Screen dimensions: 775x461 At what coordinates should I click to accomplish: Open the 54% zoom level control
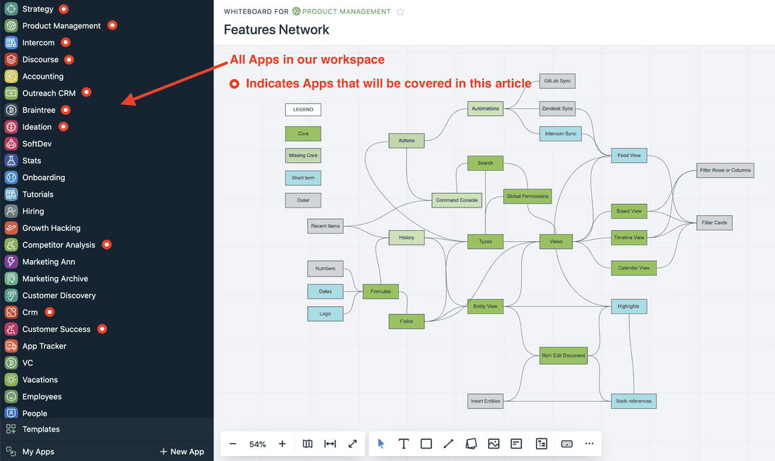(x=258, y=444)
